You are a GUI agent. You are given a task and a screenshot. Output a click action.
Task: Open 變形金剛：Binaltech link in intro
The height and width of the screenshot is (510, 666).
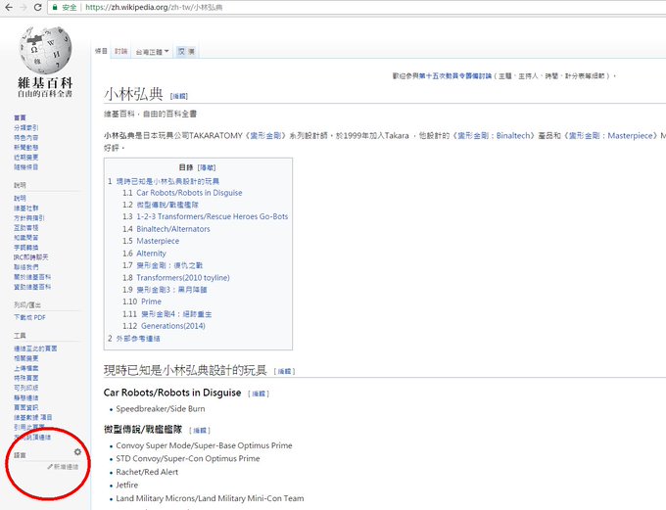coord(494,136)
